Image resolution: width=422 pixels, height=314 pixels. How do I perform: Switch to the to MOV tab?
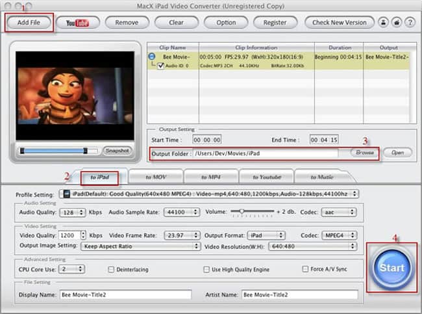click(156, 177)
